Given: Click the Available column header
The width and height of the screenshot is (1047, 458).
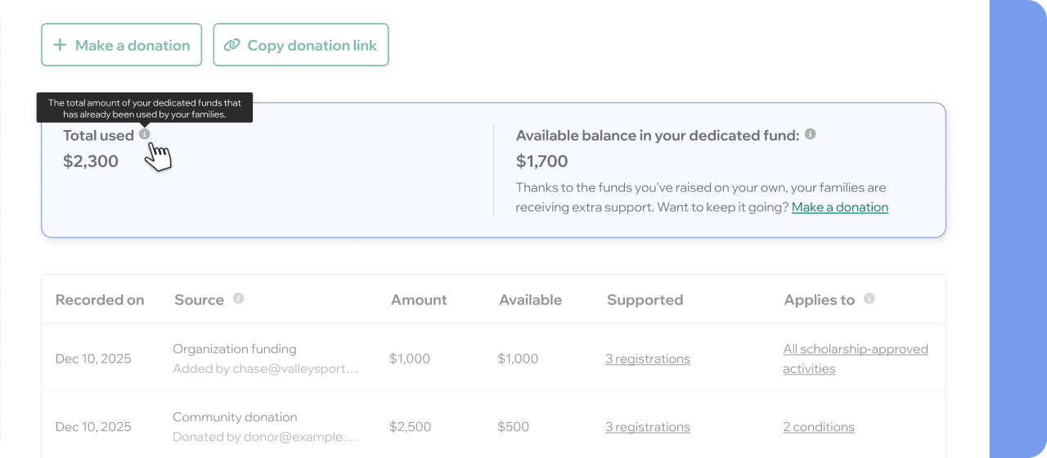Looking at the screenshot, I should pyautogui.click(x=530, y=300).
